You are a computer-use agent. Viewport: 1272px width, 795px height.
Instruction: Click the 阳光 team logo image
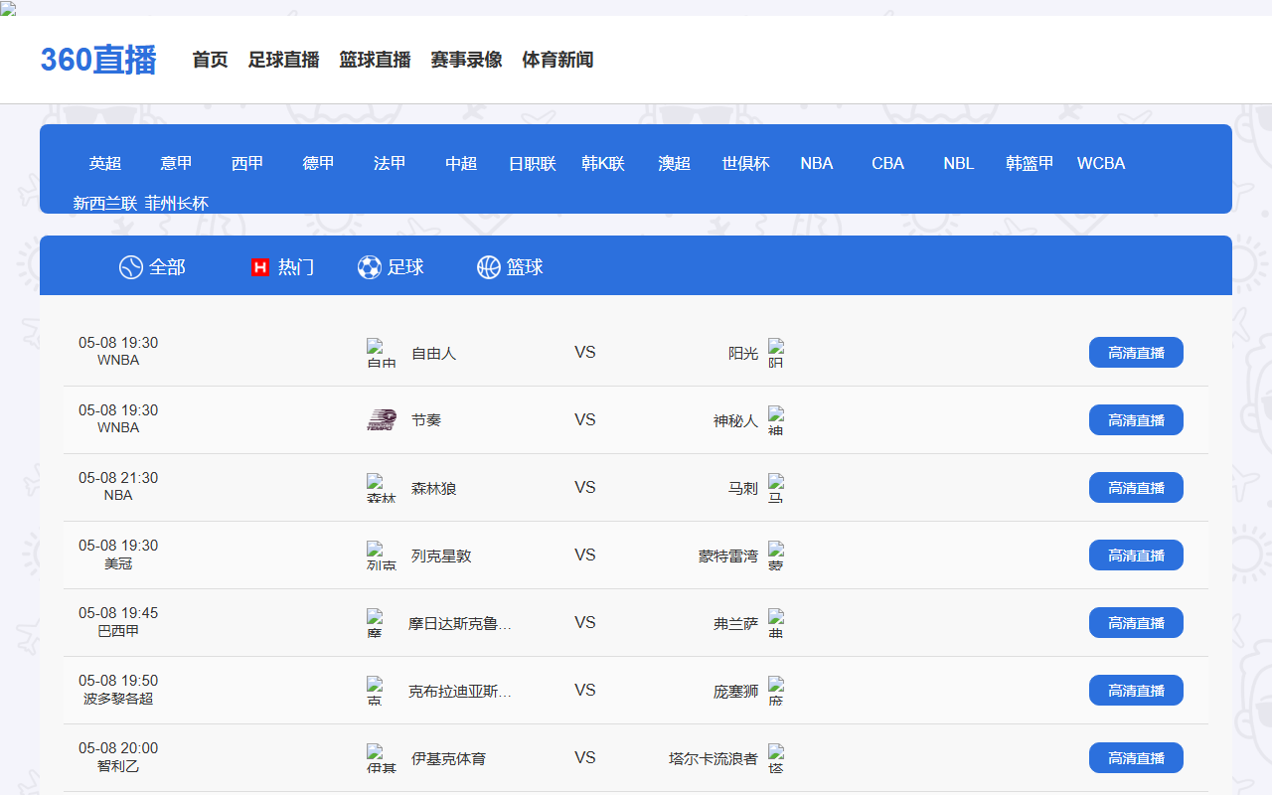point(776,353)
